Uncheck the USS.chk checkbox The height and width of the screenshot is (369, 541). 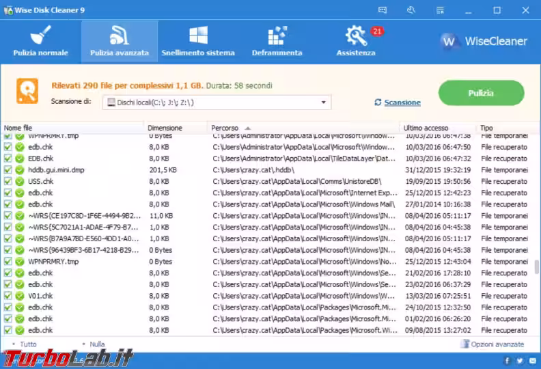pyautogui.click(x=8, y=181)
